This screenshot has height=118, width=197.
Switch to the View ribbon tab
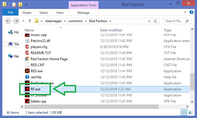[x=60, y=13]
